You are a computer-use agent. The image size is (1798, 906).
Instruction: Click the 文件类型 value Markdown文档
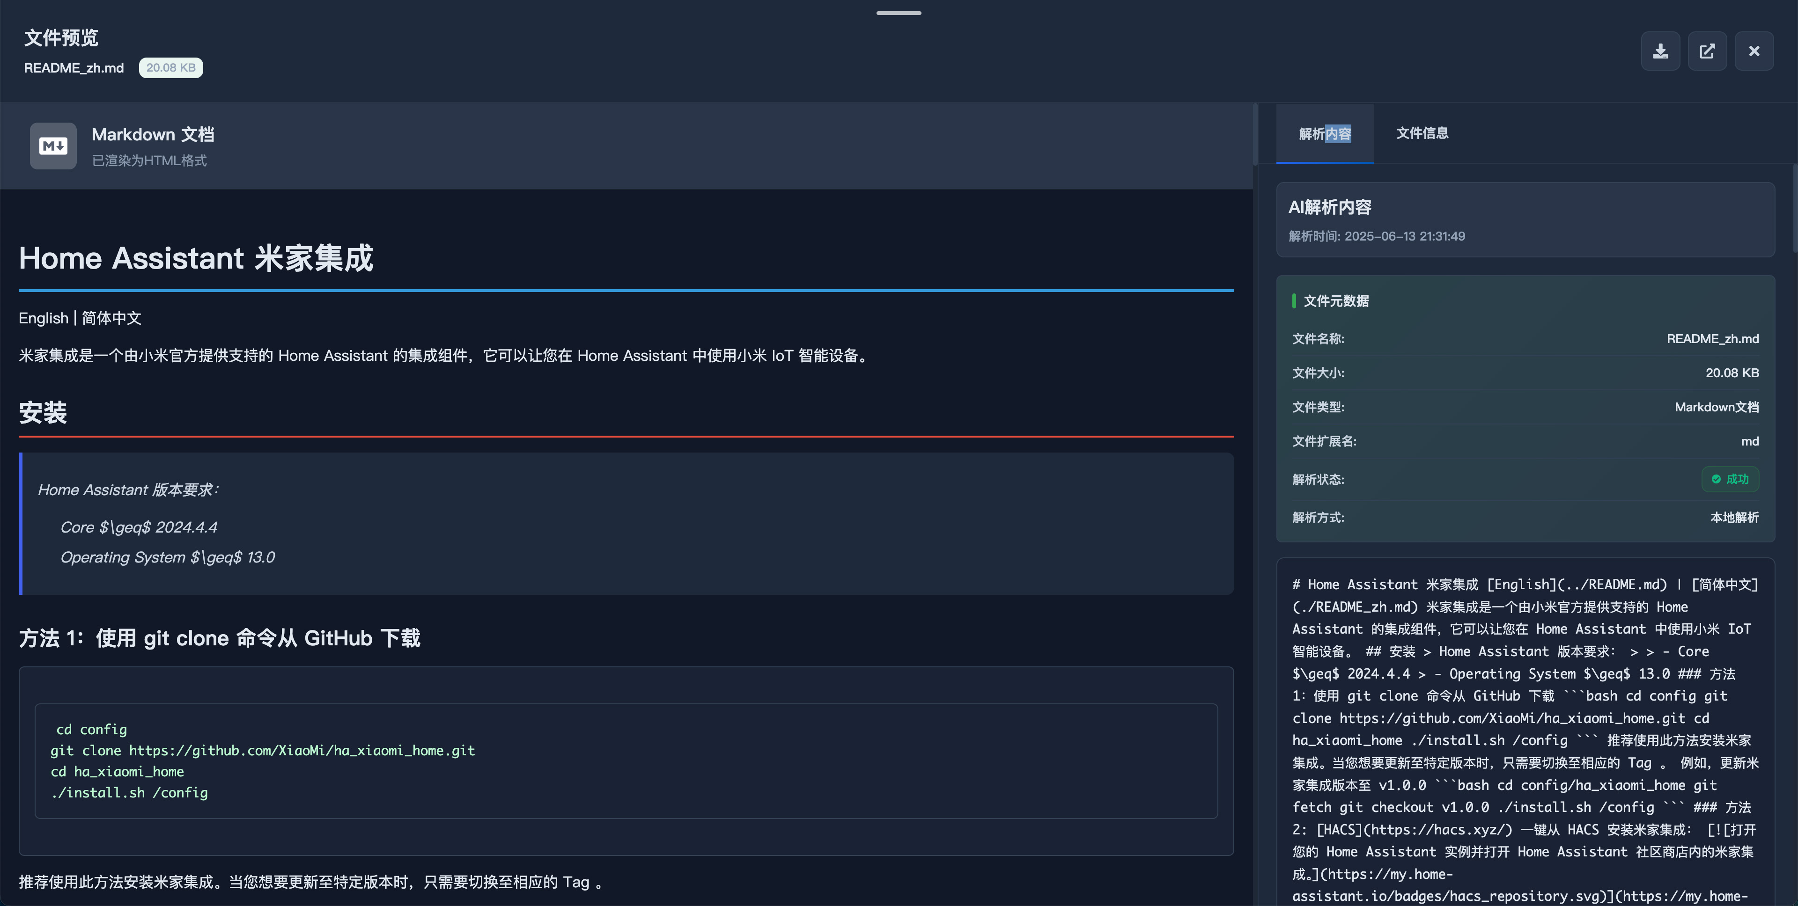pos(1717,407)
